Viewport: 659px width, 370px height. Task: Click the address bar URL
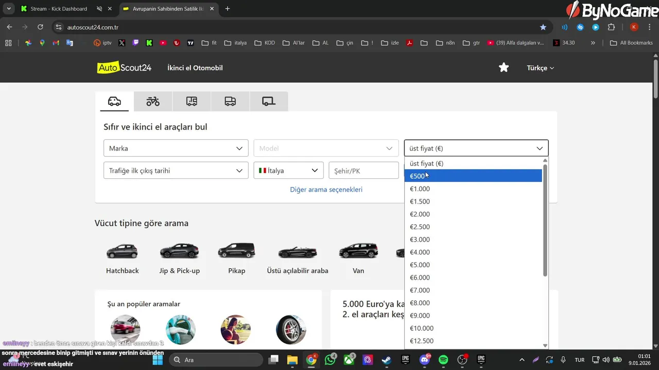point(93,27)
